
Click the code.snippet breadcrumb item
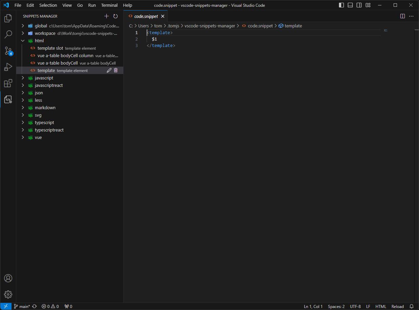coord(257,26)
